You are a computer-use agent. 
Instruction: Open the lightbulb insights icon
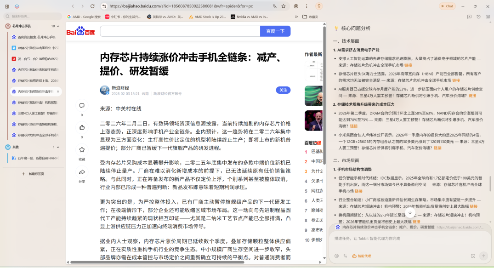(x=319, y=6)
